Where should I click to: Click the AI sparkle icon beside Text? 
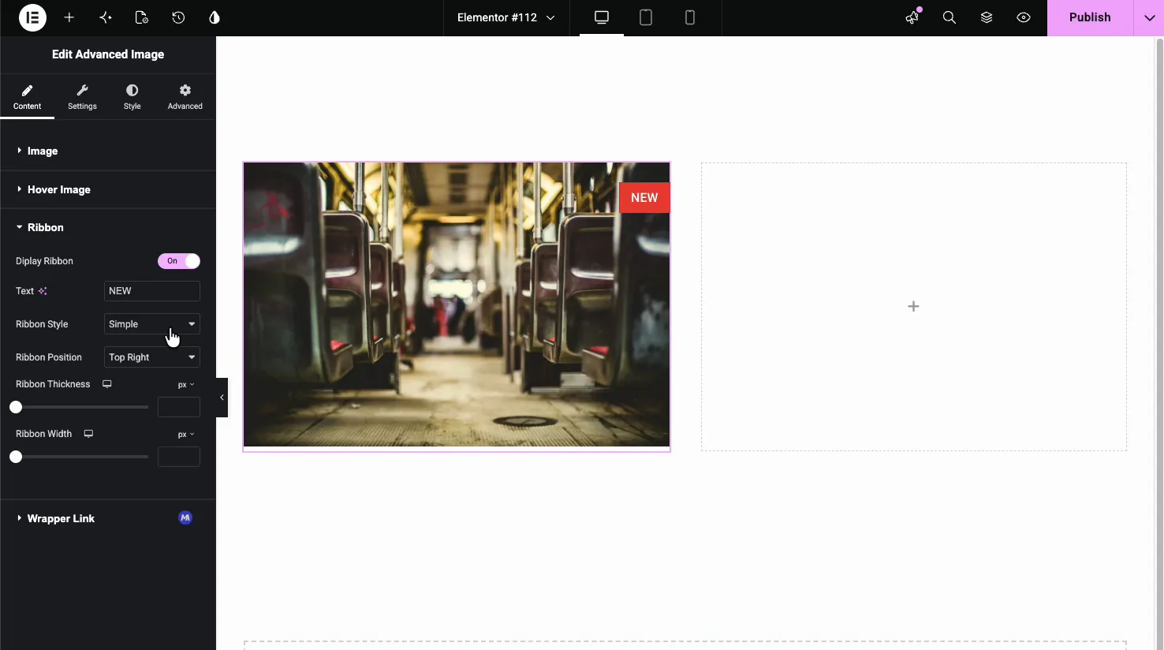(43, 291)
